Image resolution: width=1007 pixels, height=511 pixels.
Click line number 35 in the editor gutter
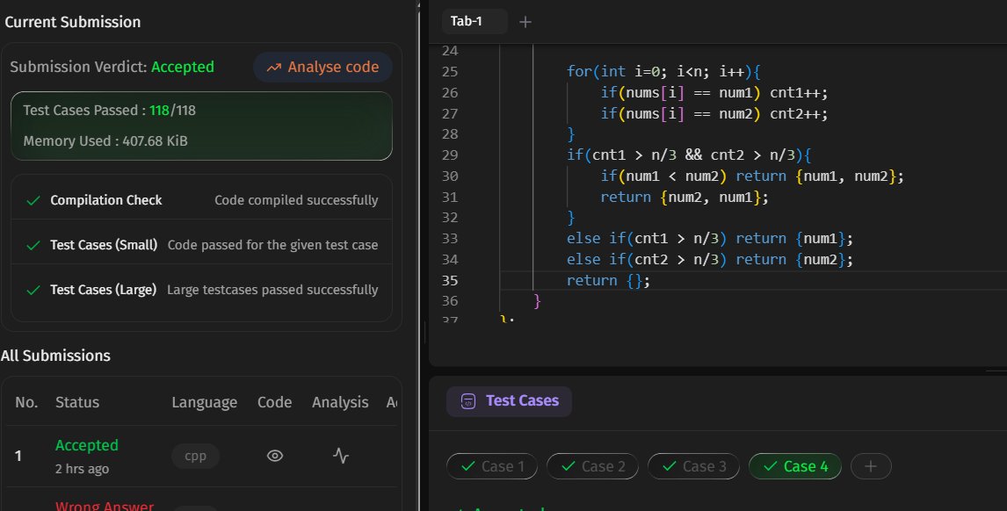(x=450, y=281)
